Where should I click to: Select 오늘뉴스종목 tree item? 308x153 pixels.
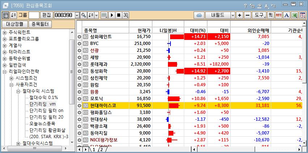(x=42, y=124)
